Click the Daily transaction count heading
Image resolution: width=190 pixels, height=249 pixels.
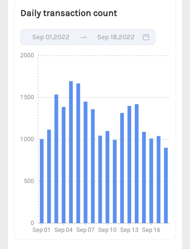tap(69, 13)
